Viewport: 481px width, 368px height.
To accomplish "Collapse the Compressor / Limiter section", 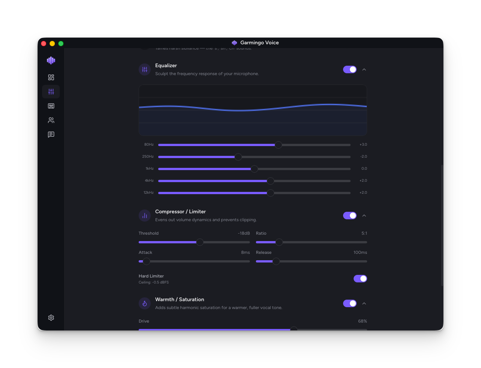I will 364,216.
